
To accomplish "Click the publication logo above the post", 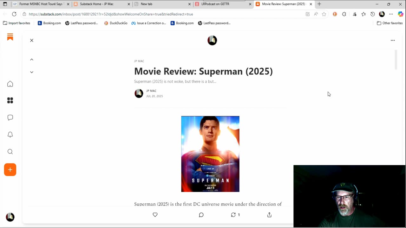I will tap(212, 40).
